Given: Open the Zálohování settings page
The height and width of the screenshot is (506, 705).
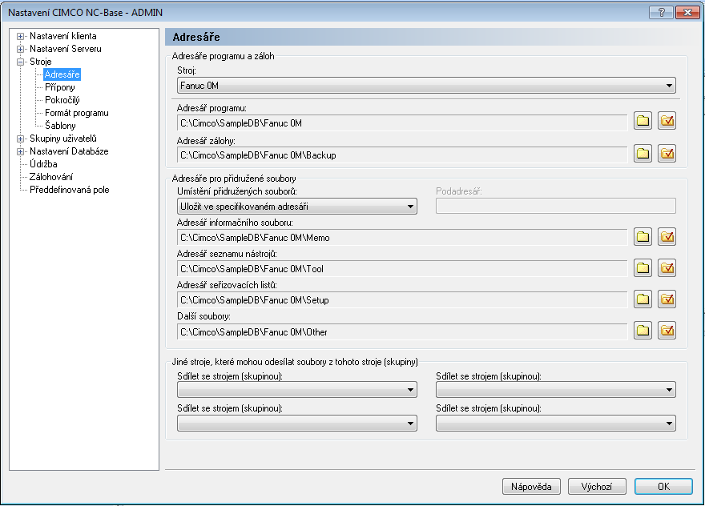Looking at the screenshot, I should point(50,177).
